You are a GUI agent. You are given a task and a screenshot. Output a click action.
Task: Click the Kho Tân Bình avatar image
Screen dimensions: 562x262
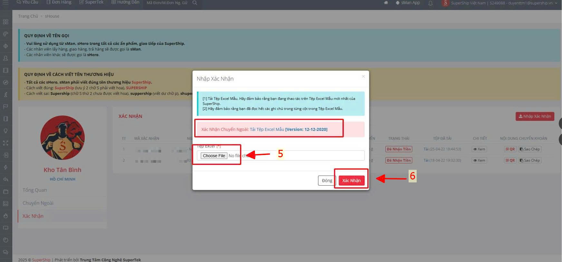(x=63, y=138)
